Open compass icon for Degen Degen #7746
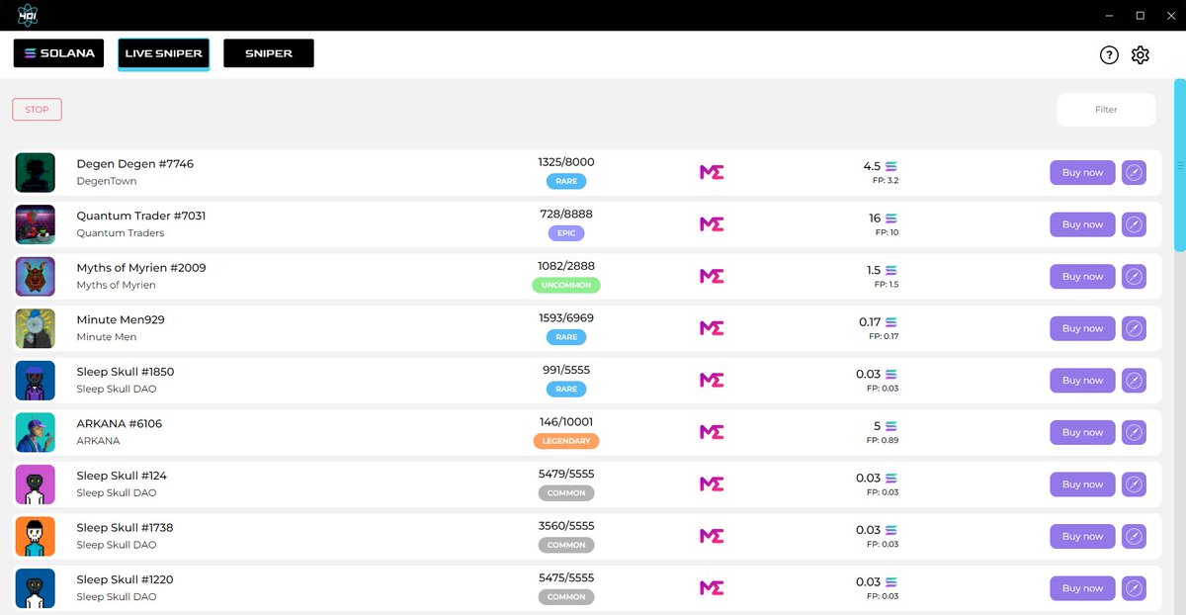 [x=1135, y=173]
